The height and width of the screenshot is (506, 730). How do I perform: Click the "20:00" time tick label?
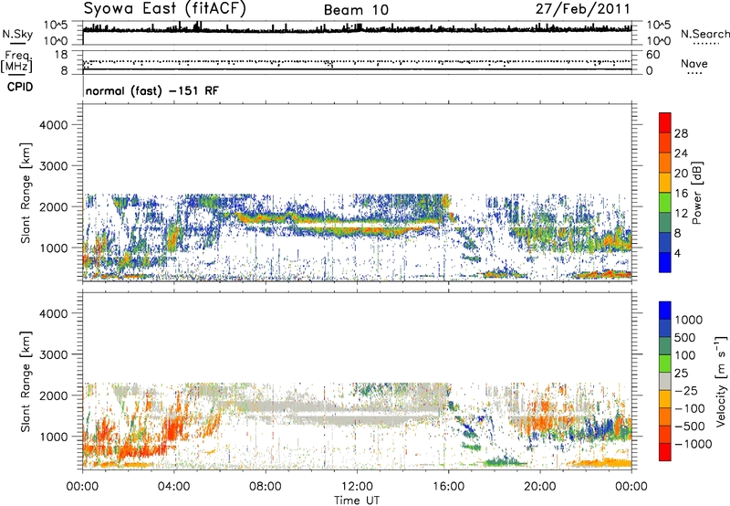[x=539, y=487]
